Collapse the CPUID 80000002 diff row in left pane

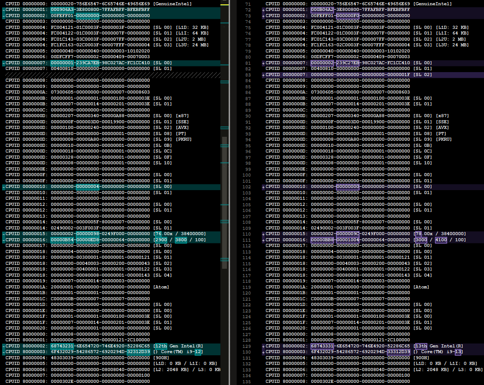click(3, 345)
